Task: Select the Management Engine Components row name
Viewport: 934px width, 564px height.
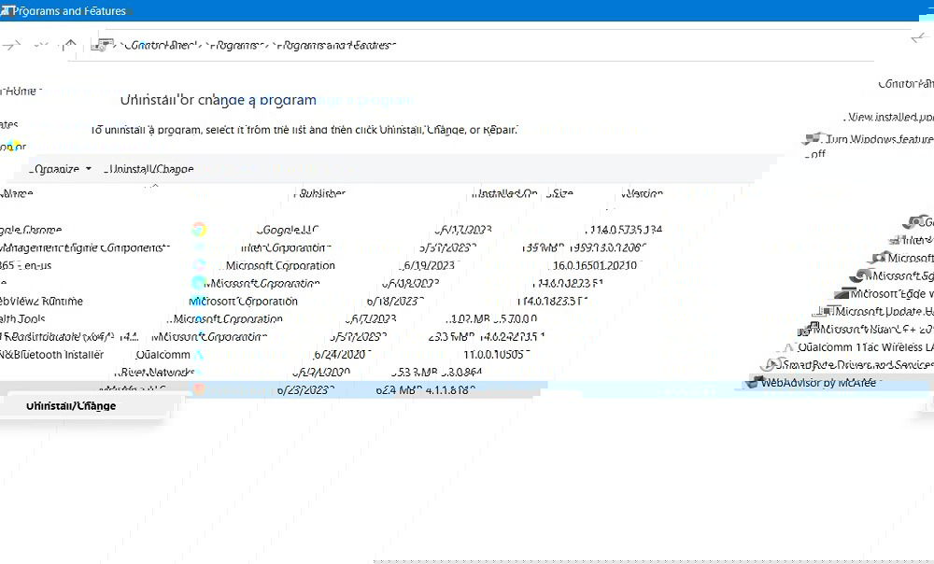Action: (x=85, y=247)
